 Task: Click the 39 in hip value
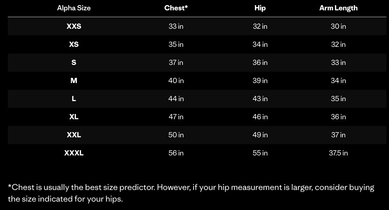(260, 80)
